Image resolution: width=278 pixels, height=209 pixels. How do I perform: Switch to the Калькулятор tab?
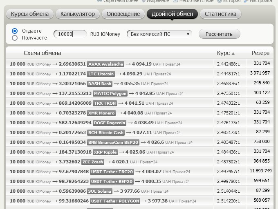tap(78, 14)
